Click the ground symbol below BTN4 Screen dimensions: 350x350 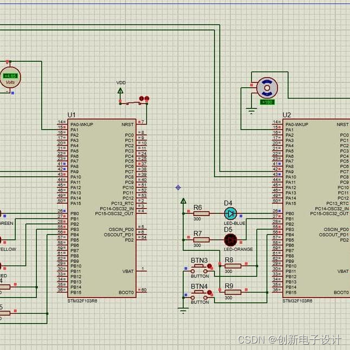pyautogui.click(x=183, y=310)
